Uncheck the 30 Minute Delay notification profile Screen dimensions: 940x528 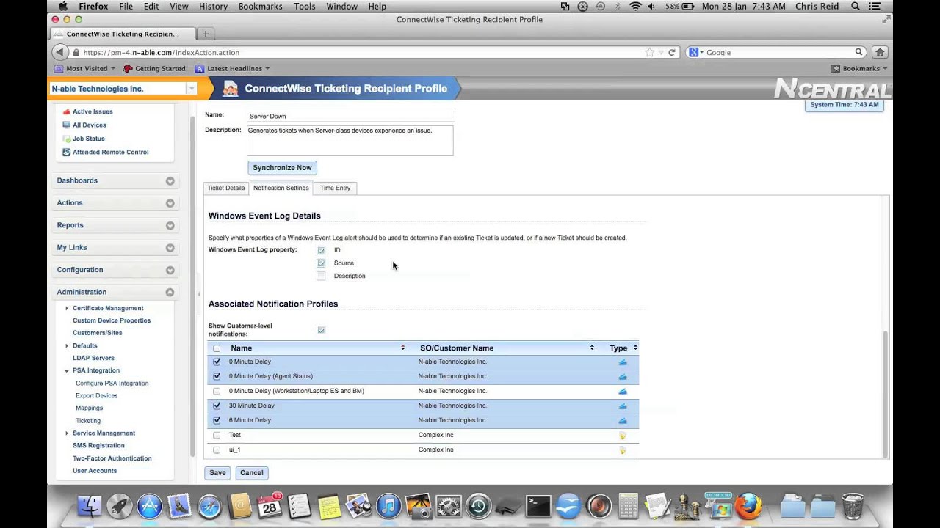point(217,406)
